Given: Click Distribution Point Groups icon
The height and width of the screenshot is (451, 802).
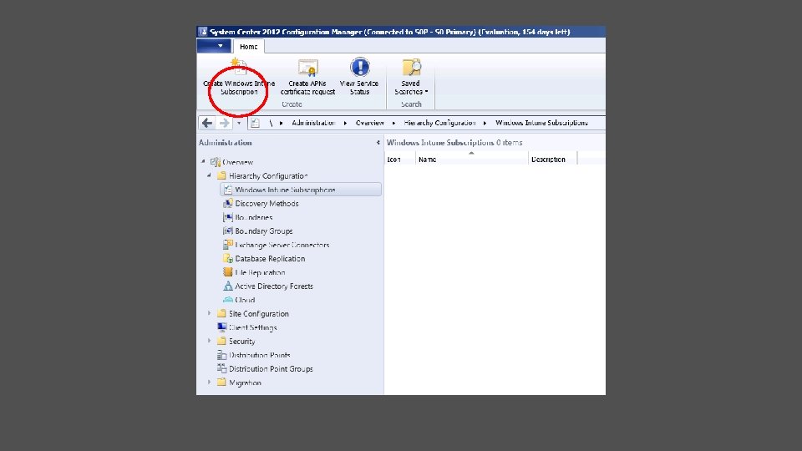Looking at the screenshot, I should pos(221,368).
